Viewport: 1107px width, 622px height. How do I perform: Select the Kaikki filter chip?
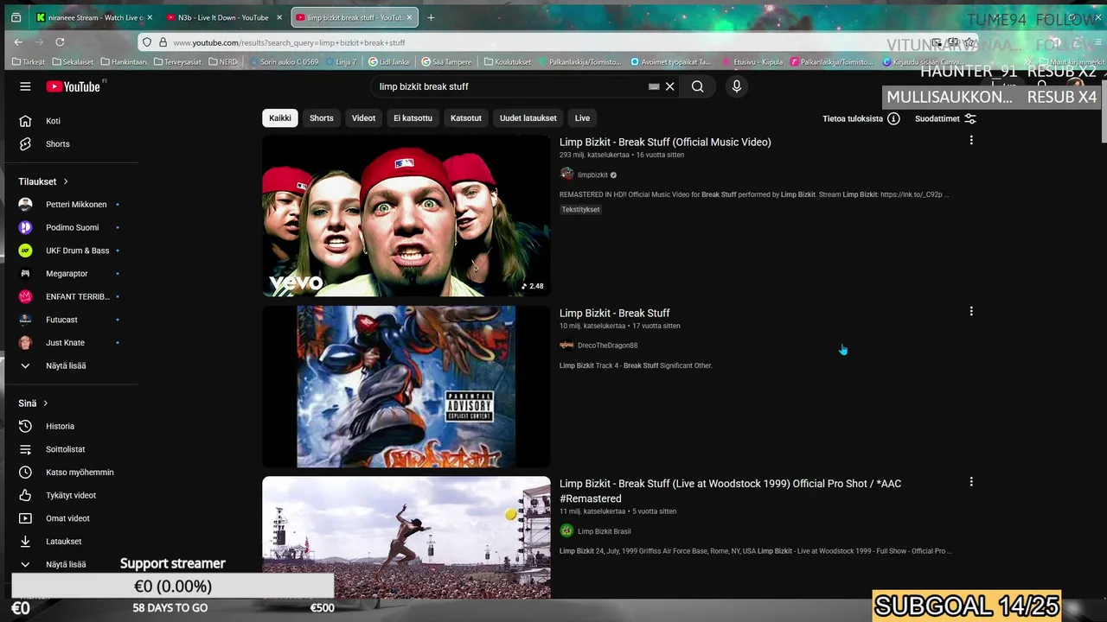[280, 118]
